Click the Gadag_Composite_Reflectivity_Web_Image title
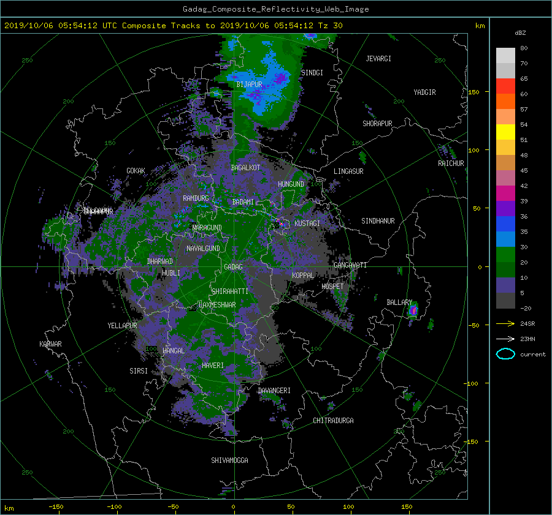The image size is (552, 515). [x=276, y=9]
